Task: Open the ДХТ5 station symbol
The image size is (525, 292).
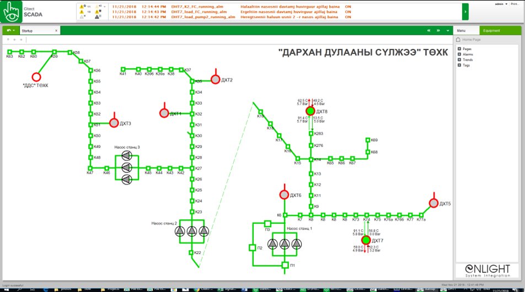Action: 433,203
